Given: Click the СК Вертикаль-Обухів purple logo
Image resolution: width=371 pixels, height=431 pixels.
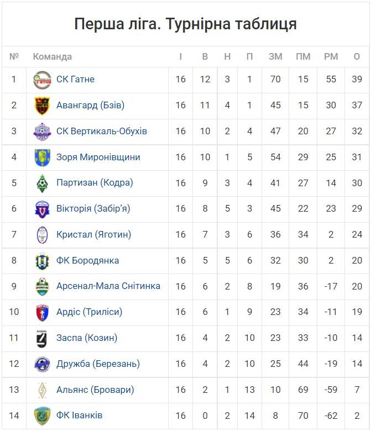Looking at the screenshot, I should coord(42,132).
